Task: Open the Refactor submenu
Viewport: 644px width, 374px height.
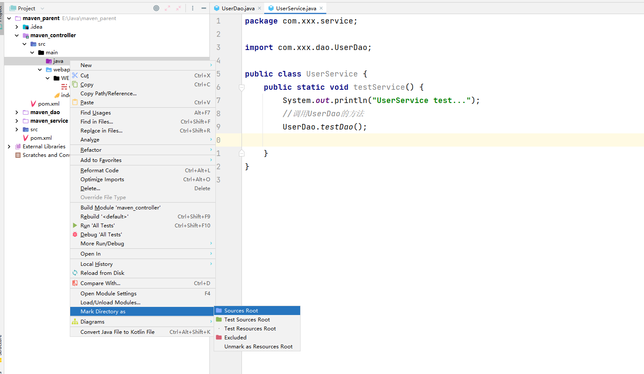Action: pyautogui.click(x=143, y=150)
